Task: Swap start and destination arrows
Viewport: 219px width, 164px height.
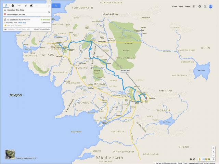Action: (x=49, y=12)
